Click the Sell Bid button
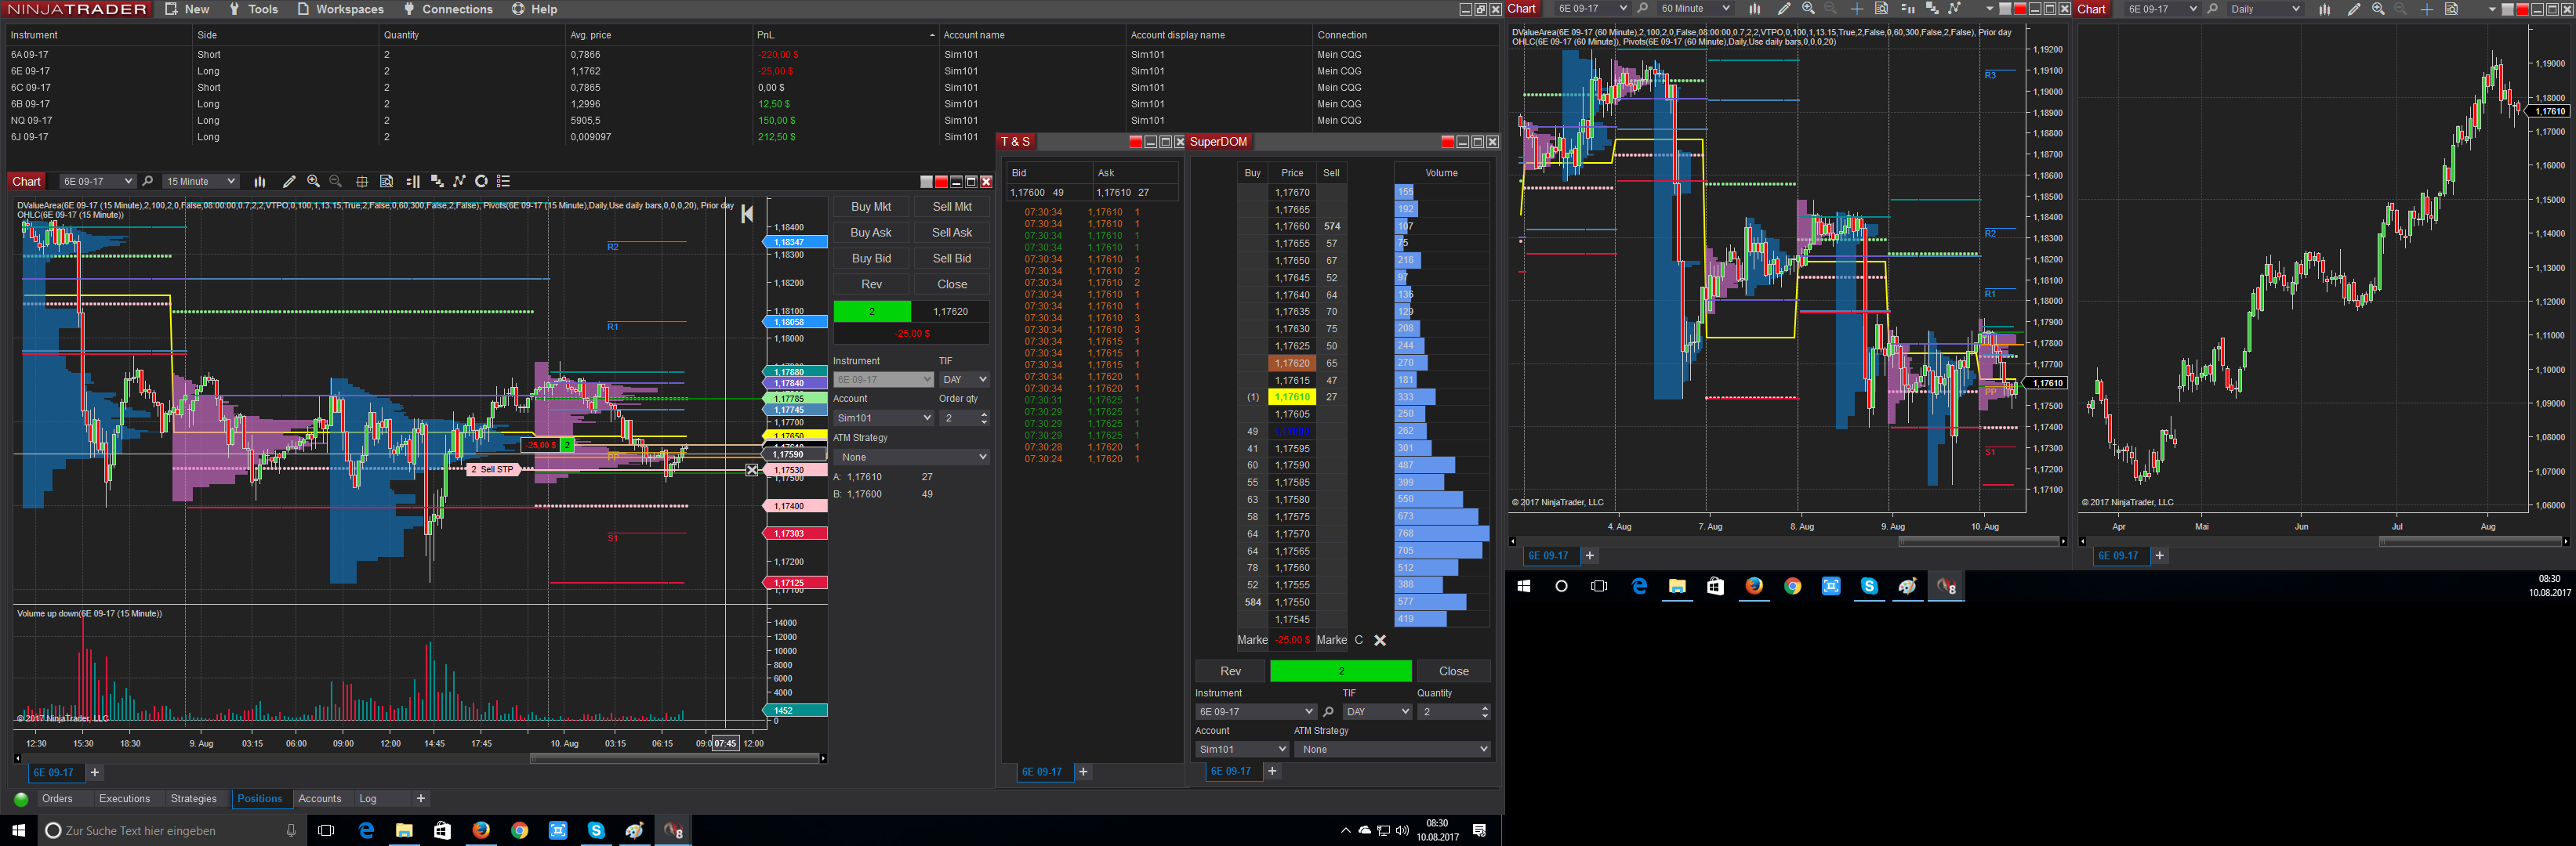The width and height of the screenshot is (2576, 846). (952, 258)
